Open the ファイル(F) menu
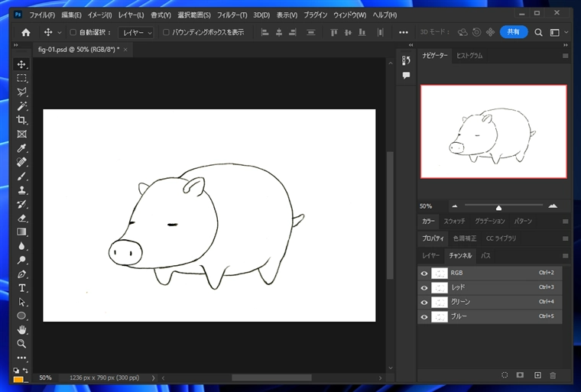This screenshot has width=581, height=392. pos(42,15)
